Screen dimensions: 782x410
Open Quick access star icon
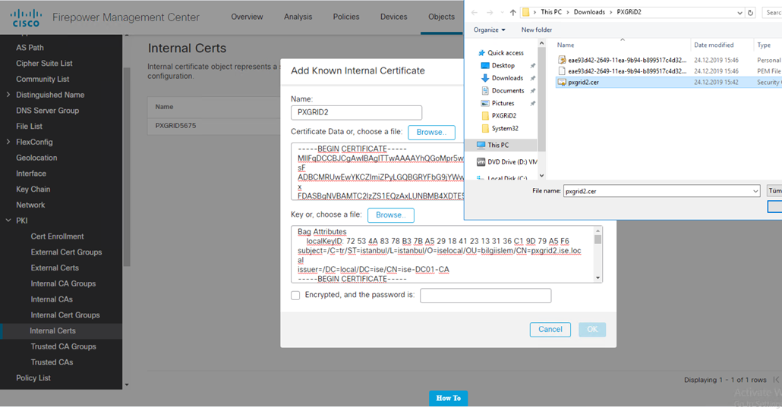tap(481, 53)
